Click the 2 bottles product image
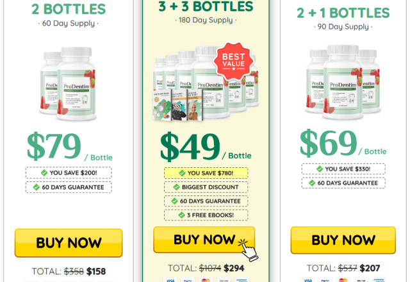 [x=68, y=84]
